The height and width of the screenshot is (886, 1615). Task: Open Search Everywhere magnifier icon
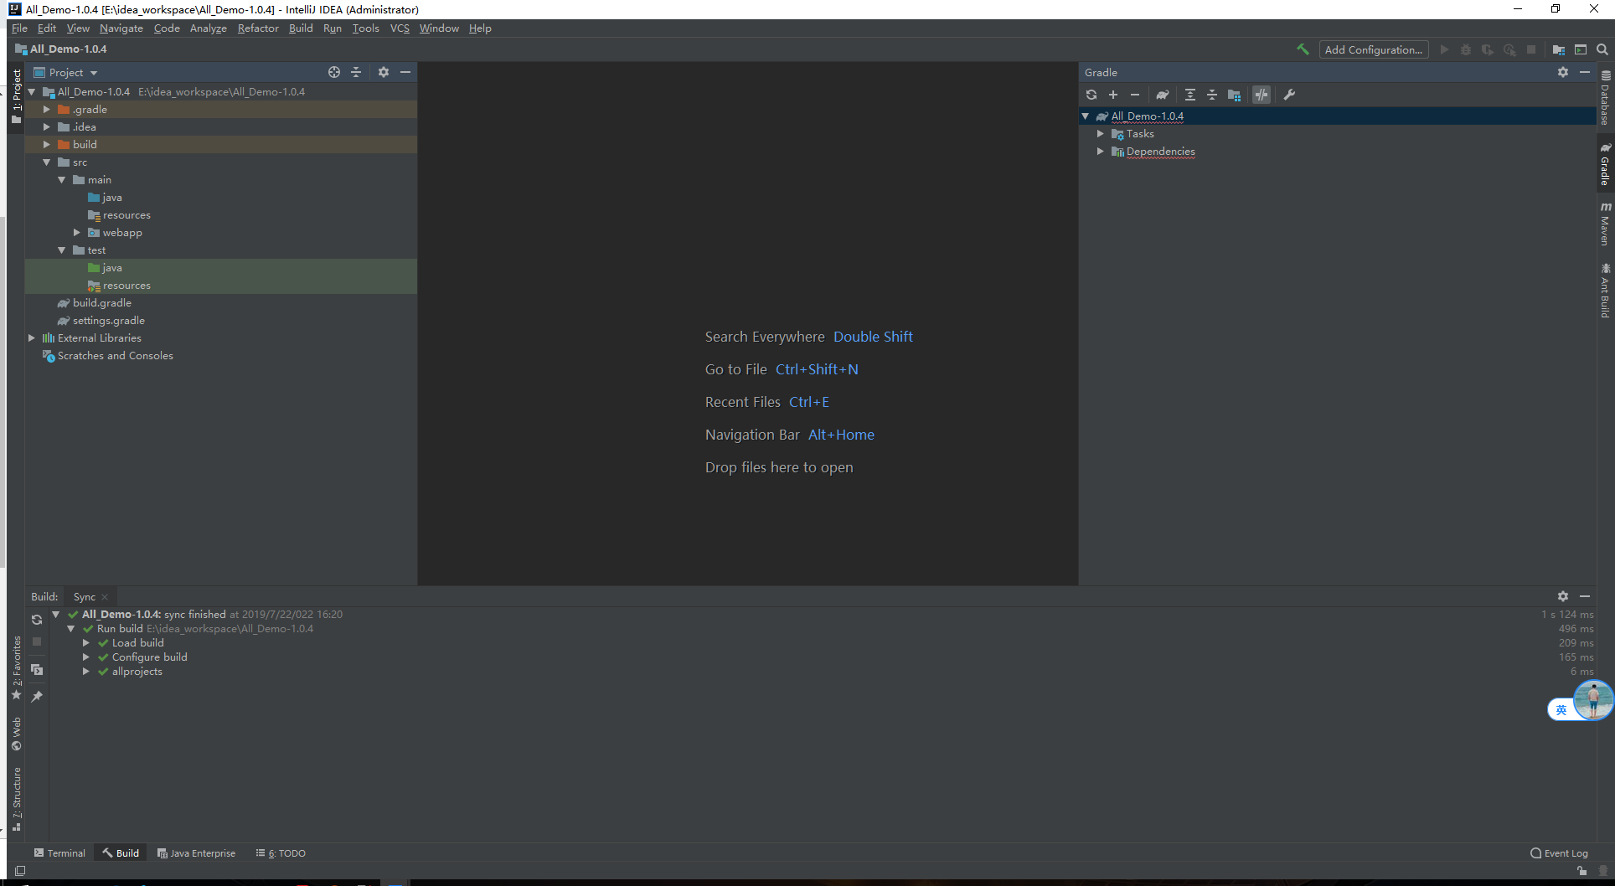point(1602,49)
